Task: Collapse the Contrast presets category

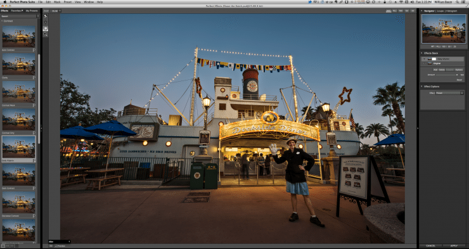Action: [2, 21]
